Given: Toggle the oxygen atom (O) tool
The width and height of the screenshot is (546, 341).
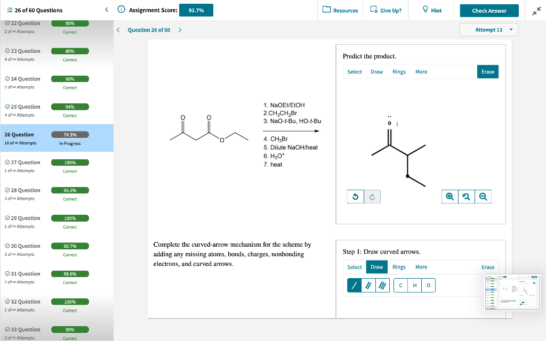Looking at the screenshot, I should coord(428,285).
